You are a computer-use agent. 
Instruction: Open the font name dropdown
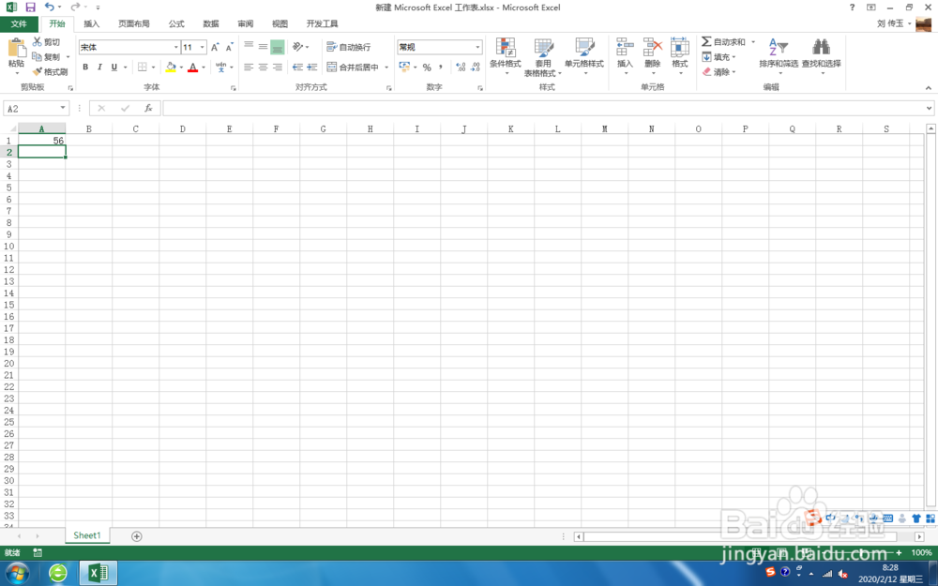coord(176,46)
